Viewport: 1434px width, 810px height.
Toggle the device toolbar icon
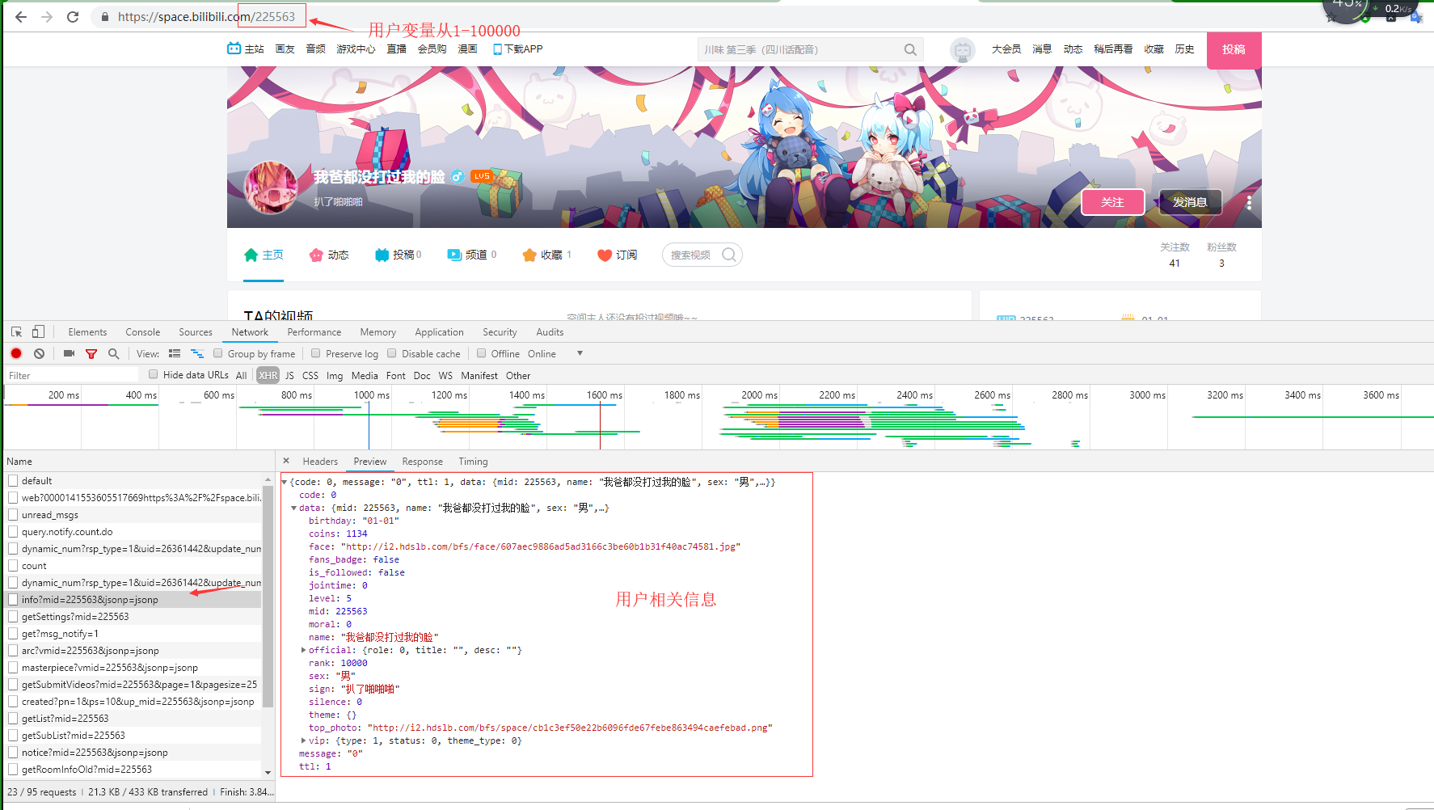pyautogui.click(x=38, y=332)
